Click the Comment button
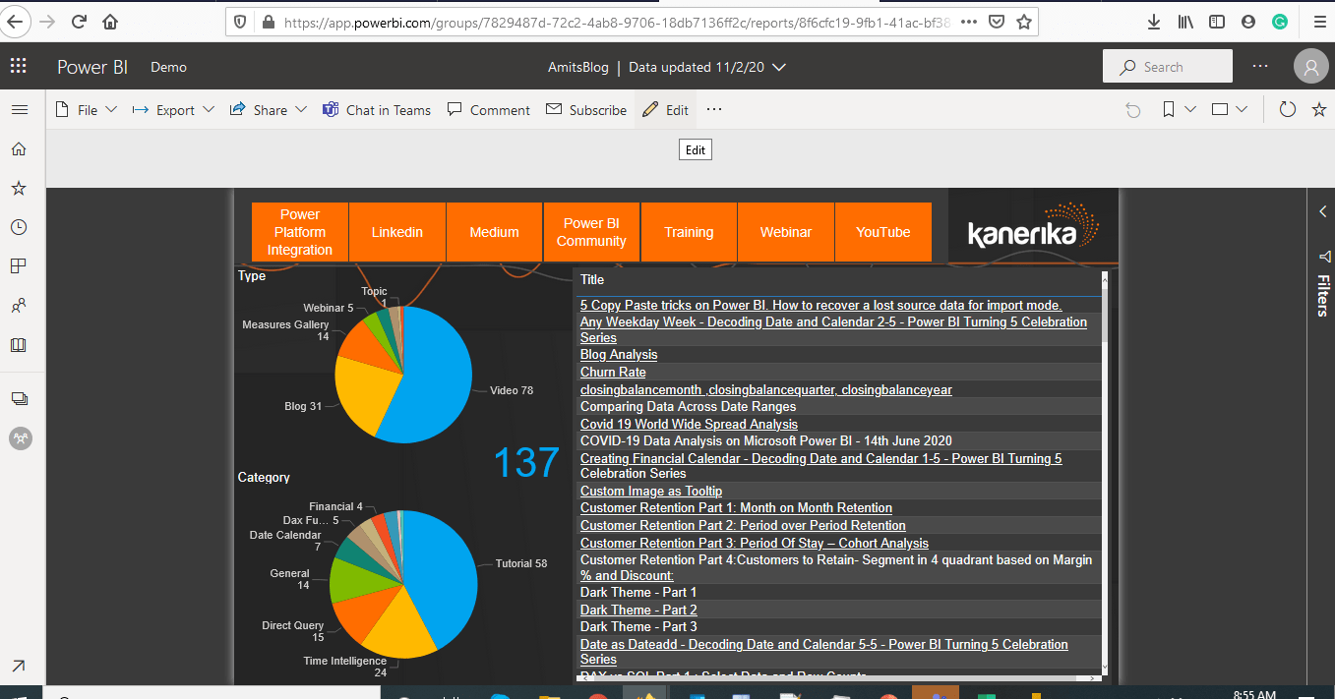1335x699 pixels. [489, 110]
